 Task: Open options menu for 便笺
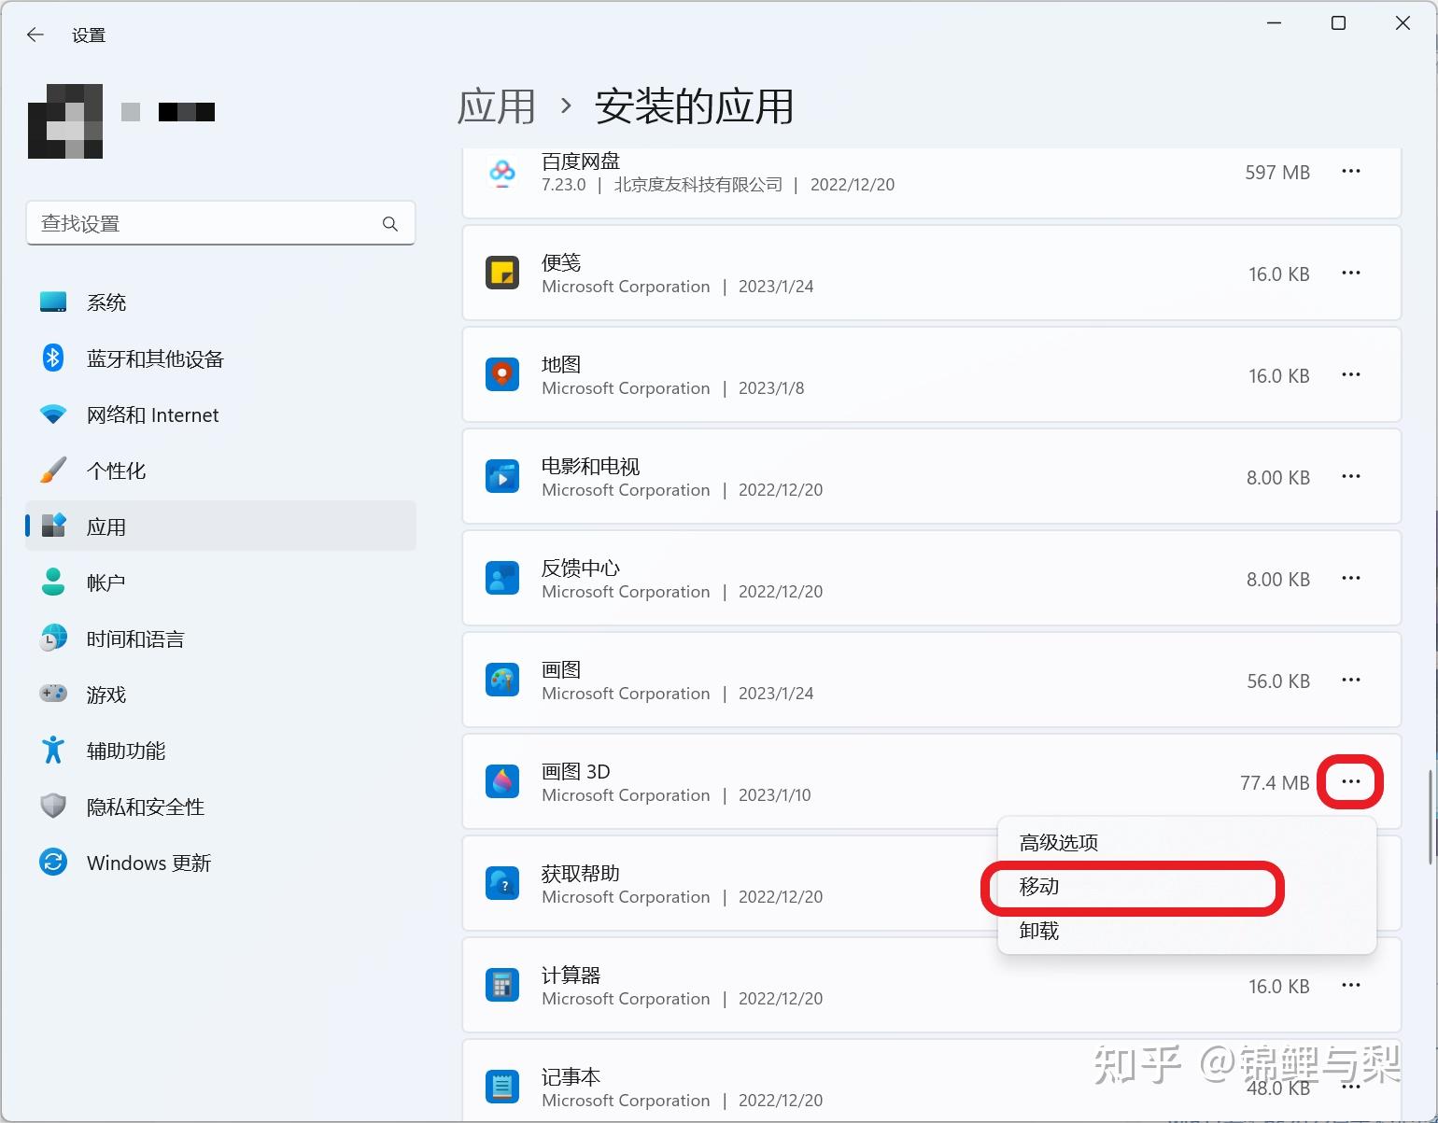(1351, 273)
